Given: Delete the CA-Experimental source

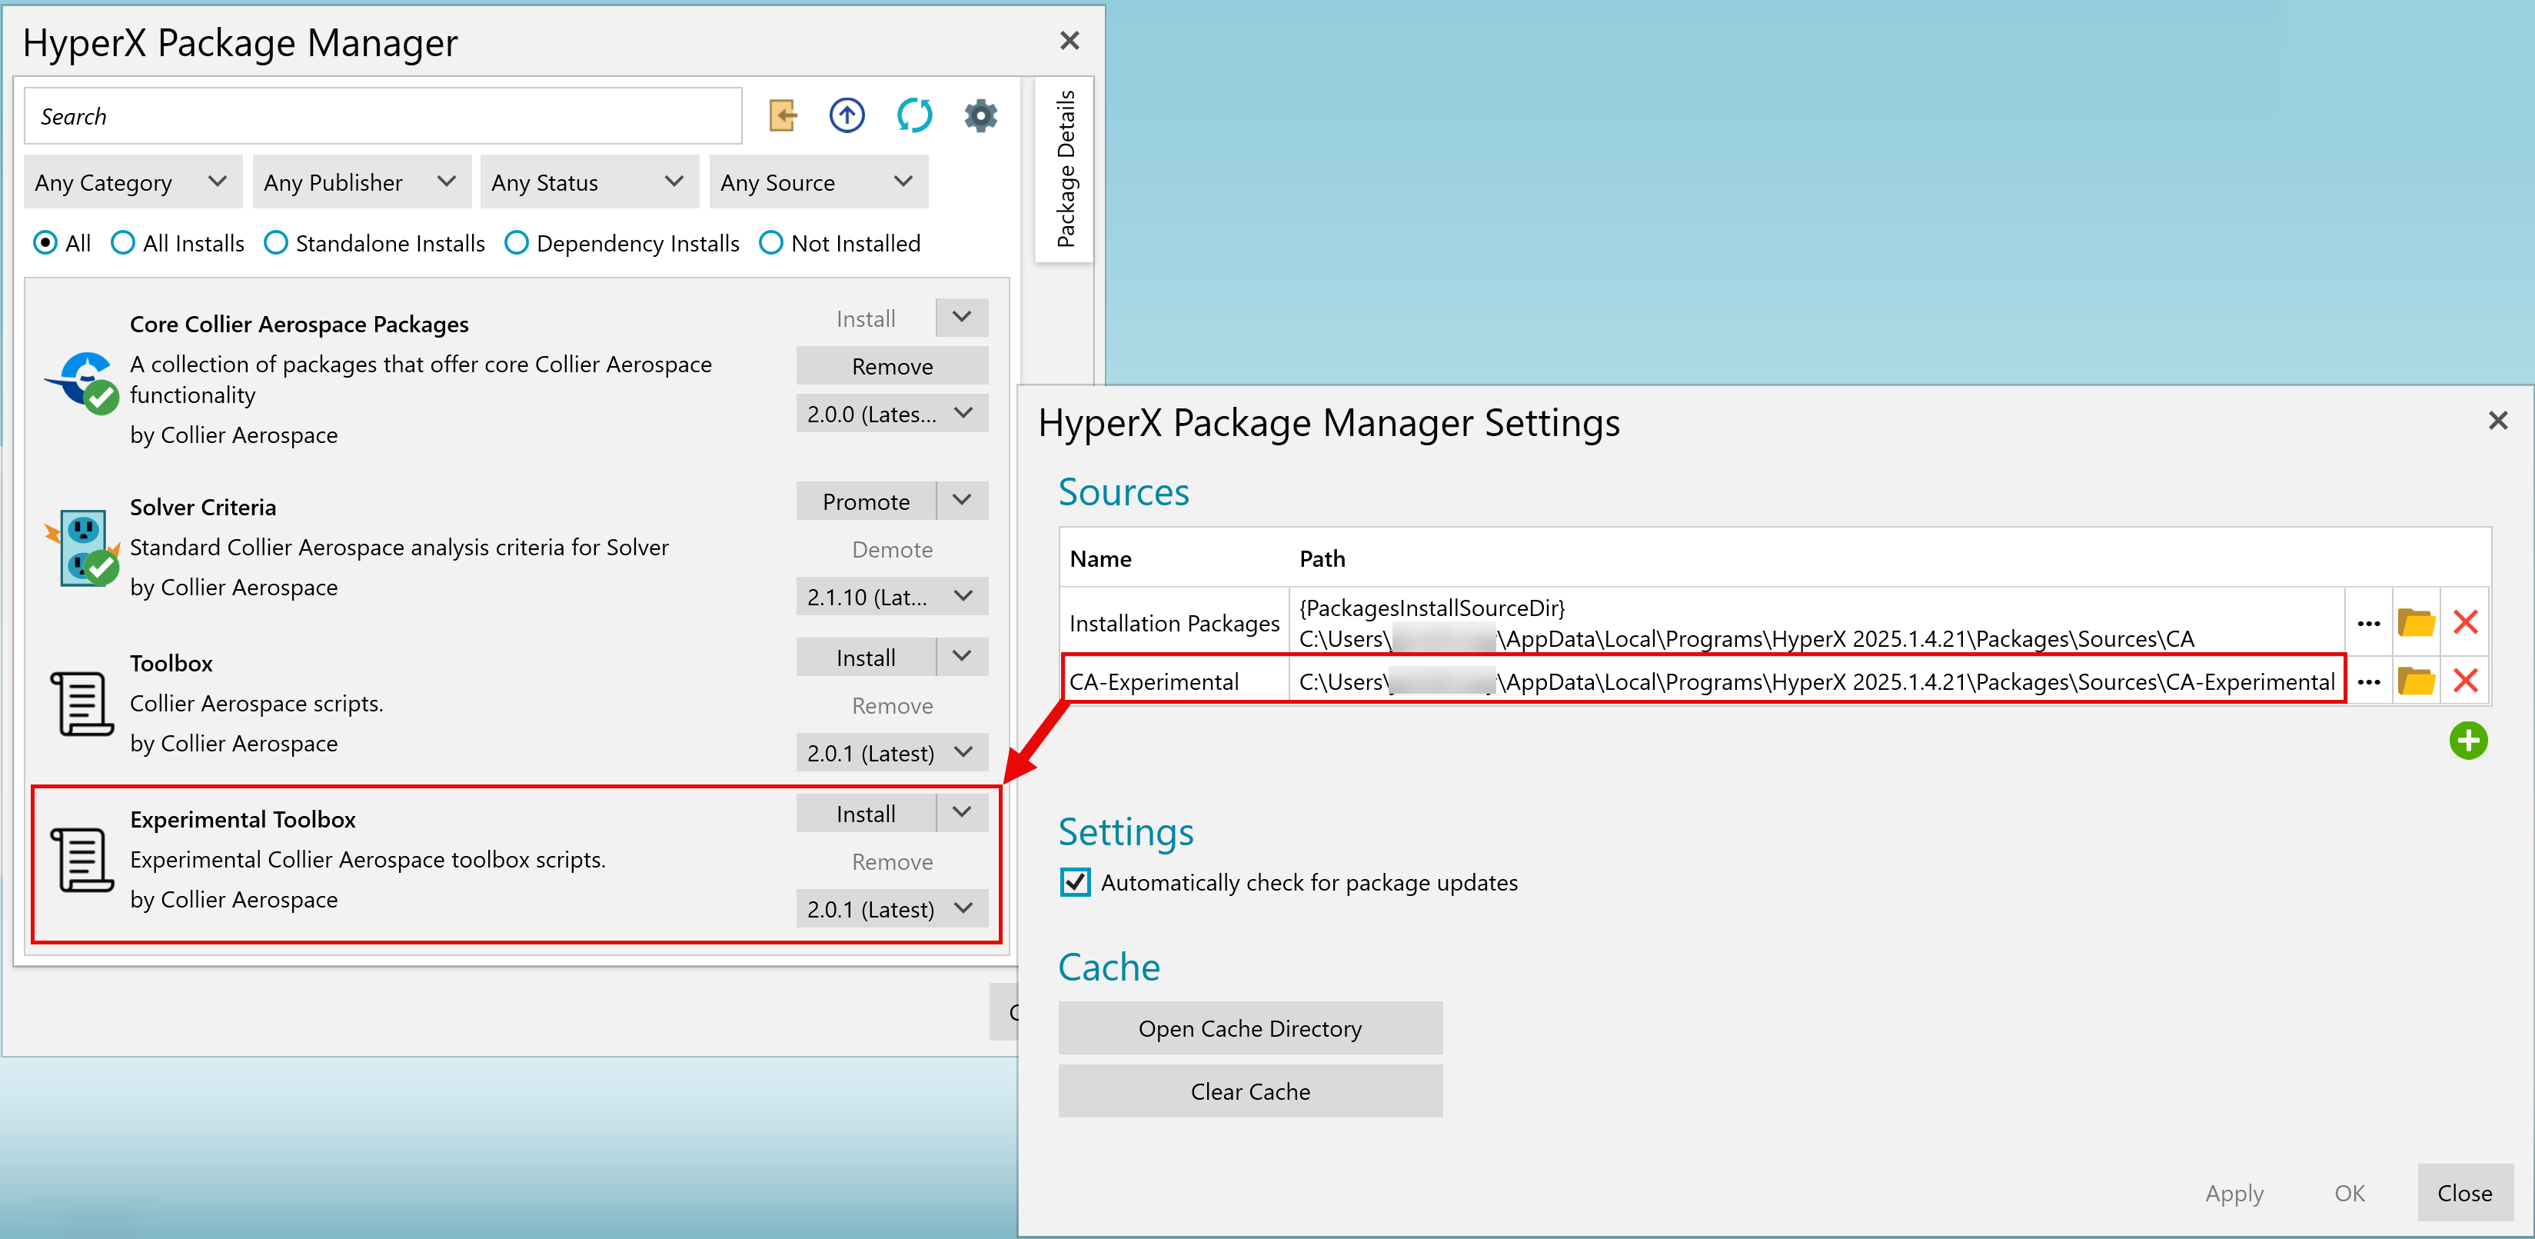Looking at the screenshot, I should (x=2465, y=681).
